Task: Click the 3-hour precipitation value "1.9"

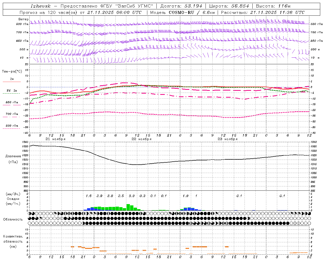Action: (186, 196)
